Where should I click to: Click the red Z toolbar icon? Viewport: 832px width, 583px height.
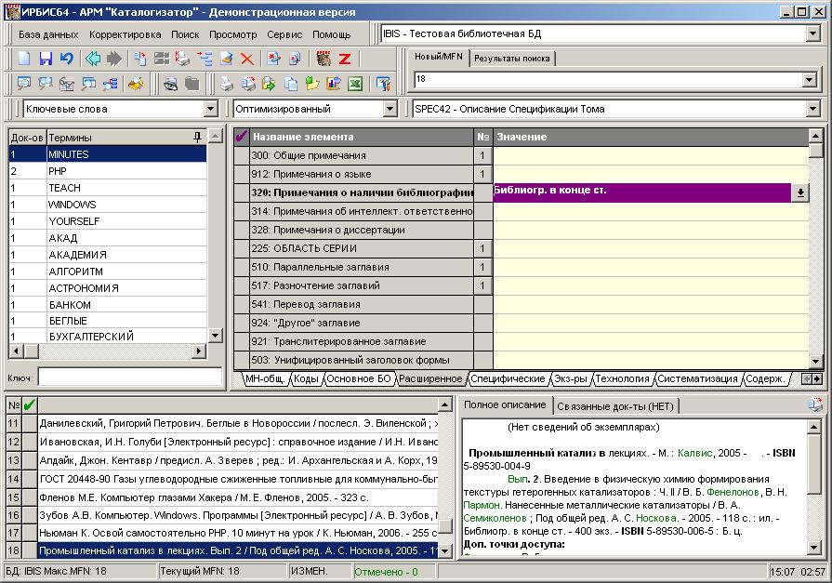pos(345,59)
